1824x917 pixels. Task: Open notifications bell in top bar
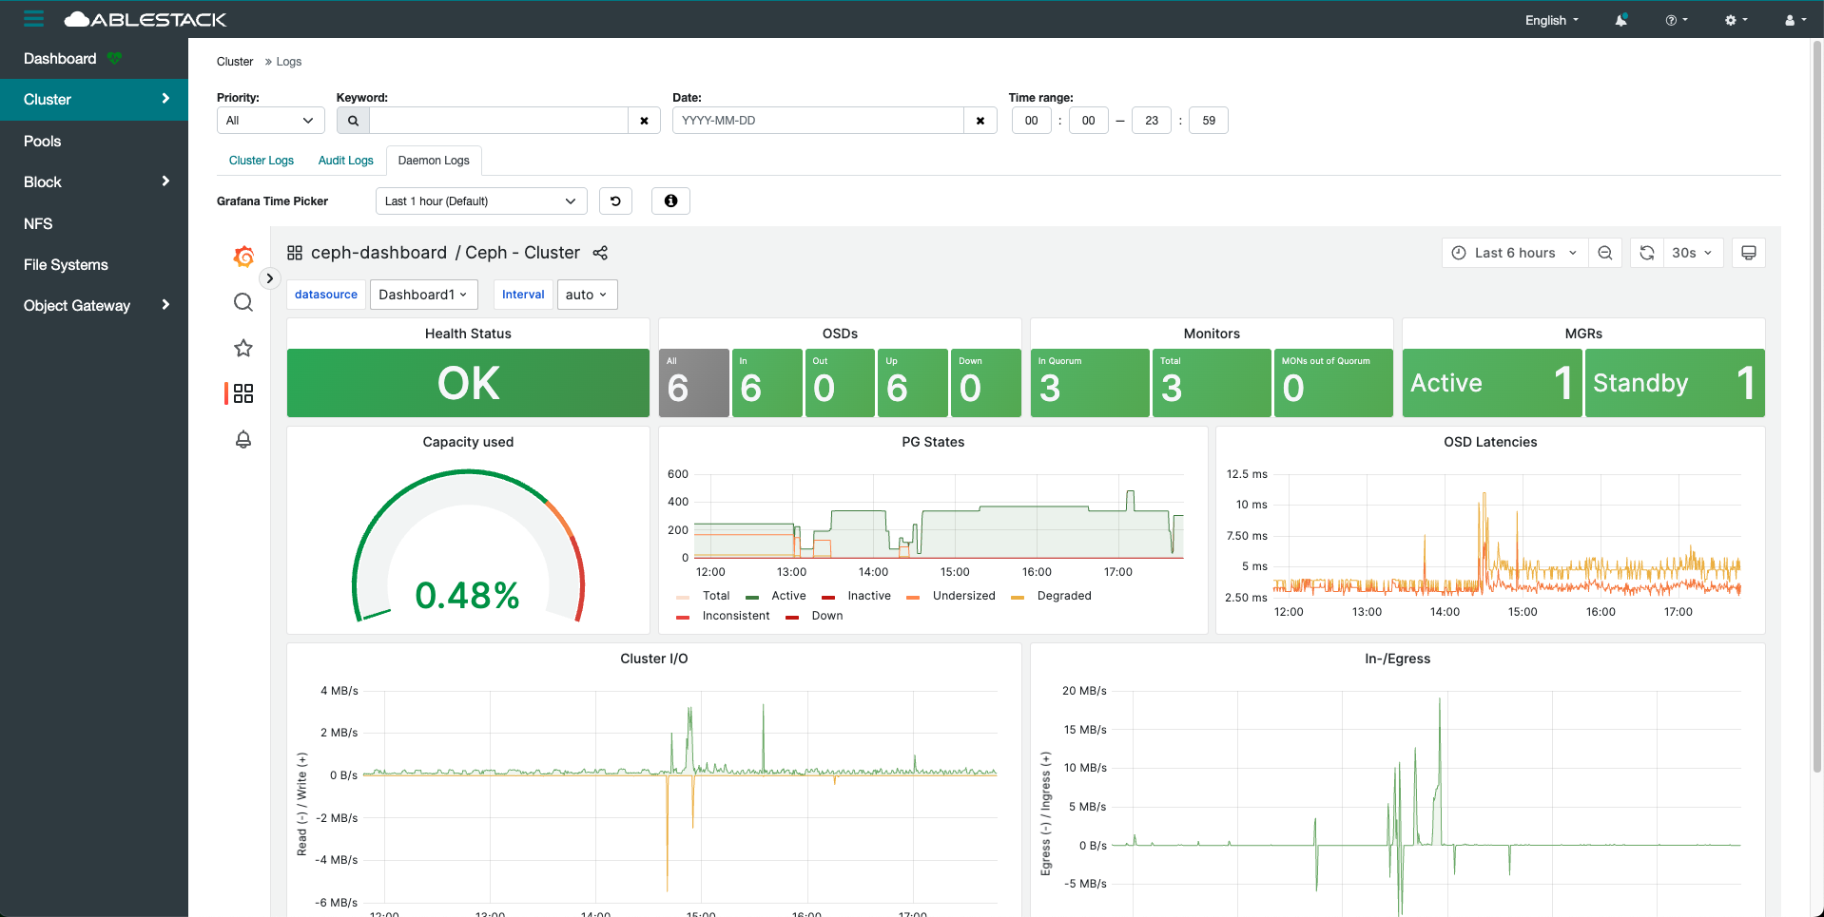pos(1620,20)
